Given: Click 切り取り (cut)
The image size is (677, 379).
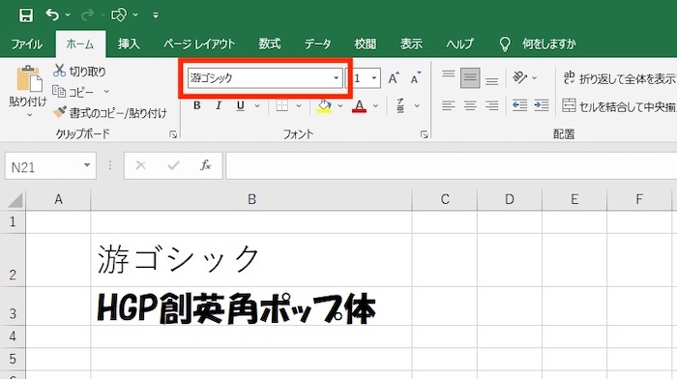Looking at the screenshot, I should click(x=80, y=72).
